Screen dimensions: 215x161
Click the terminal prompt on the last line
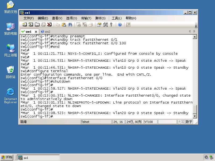click(37, 116)
